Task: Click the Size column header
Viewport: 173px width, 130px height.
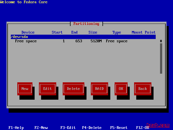Action: 93,32
